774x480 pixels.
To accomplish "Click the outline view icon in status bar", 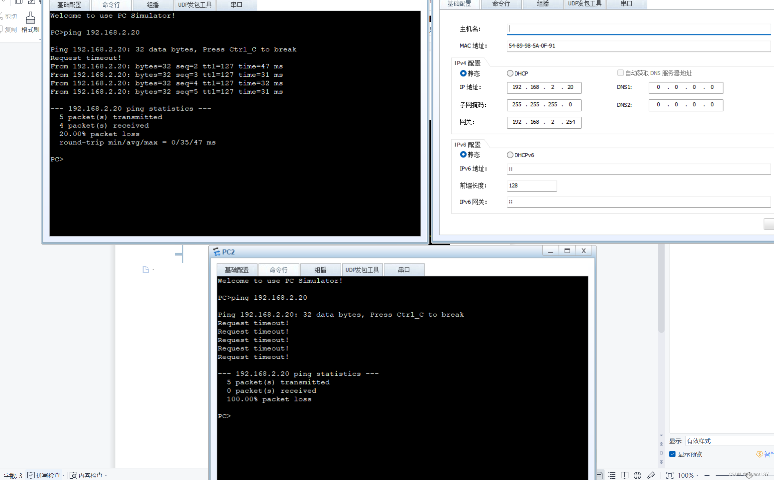I will tap(612, 475).
